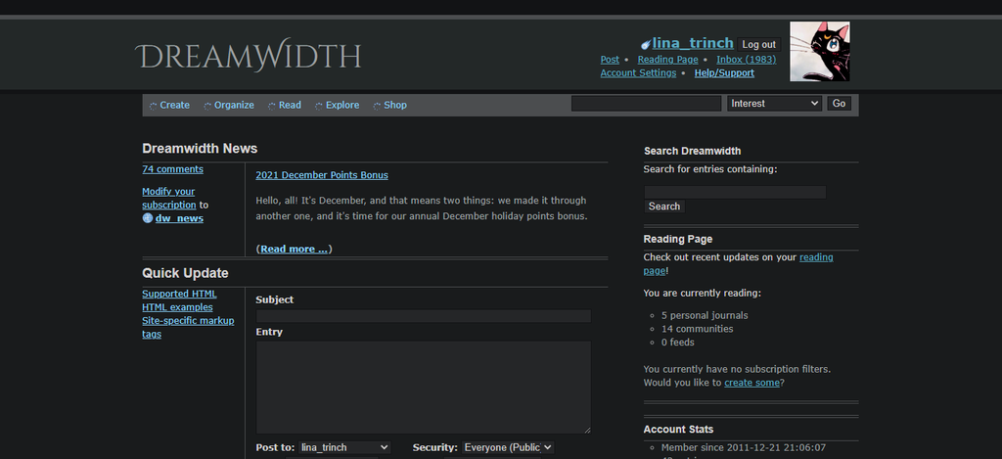Click the Read more link

(x=294, y=250)
